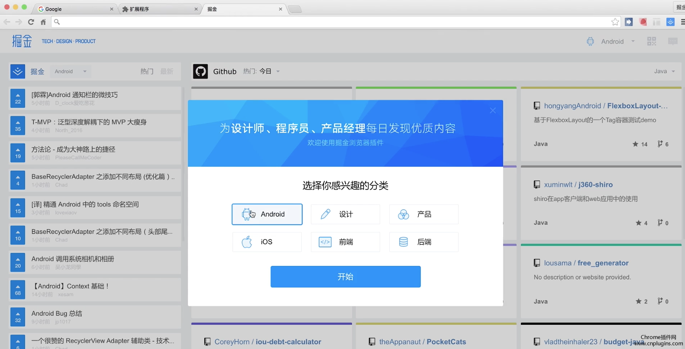Click the star count 14 on FlexboxLayout
685x349 pixels.
tap(640, 144)
